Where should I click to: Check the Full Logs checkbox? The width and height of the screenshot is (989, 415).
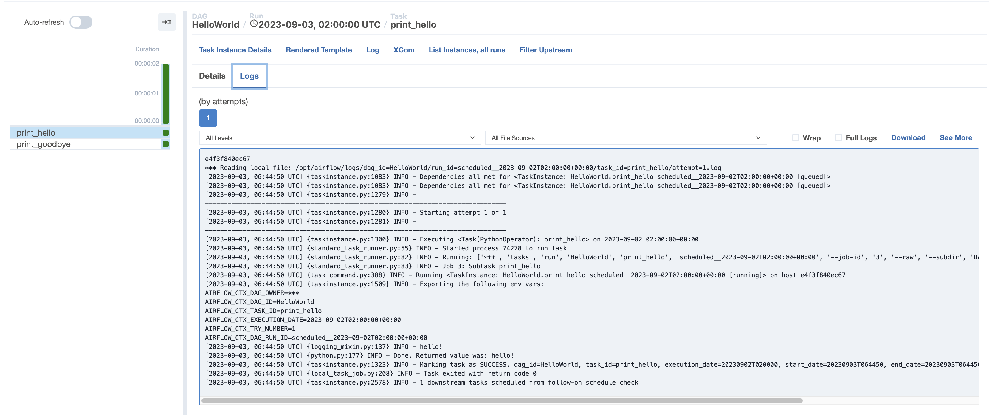click(838, 138)
